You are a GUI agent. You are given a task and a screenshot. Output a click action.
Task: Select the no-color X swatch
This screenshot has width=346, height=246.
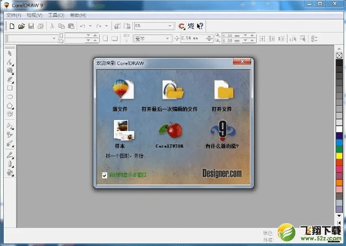pos(339,55)
